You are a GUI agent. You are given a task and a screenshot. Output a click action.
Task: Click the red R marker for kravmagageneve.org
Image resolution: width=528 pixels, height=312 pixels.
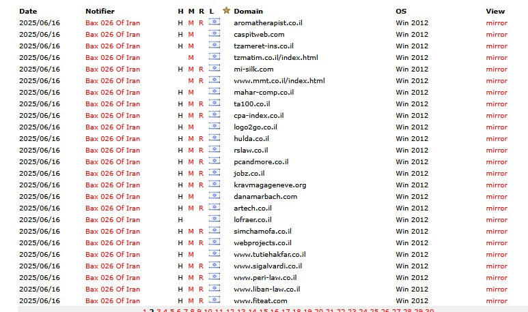coord(201,185)
